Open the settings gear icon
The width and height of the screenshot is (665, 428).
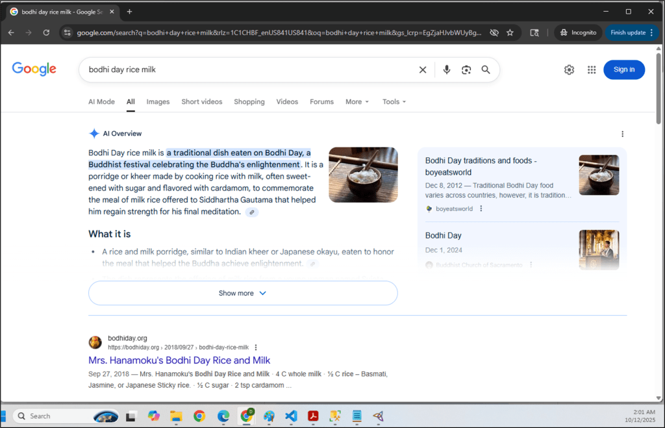pyautogui.click(x=569, y=70)
